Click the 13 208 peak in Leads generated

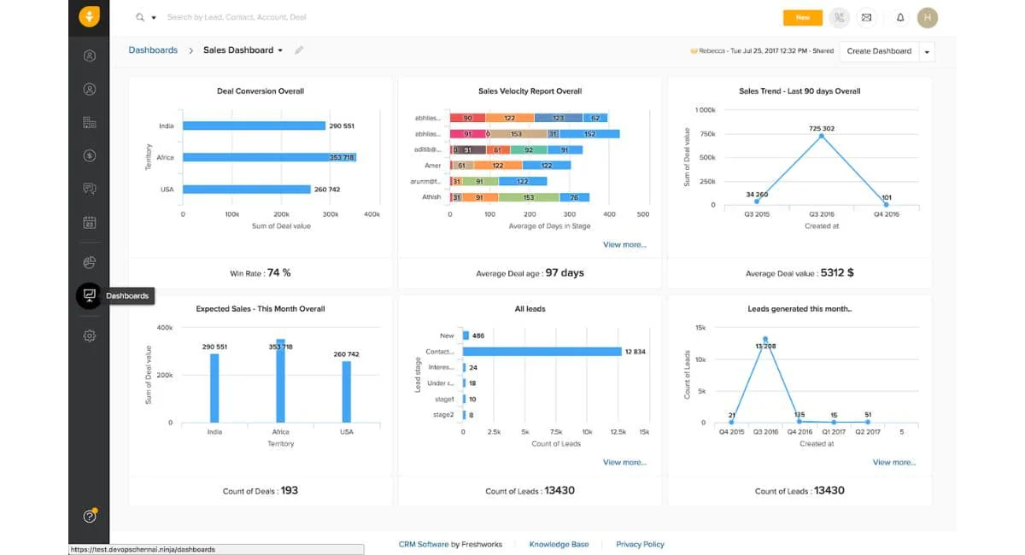765,339
